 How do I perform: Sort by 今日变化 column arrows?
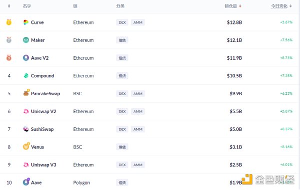290,6
